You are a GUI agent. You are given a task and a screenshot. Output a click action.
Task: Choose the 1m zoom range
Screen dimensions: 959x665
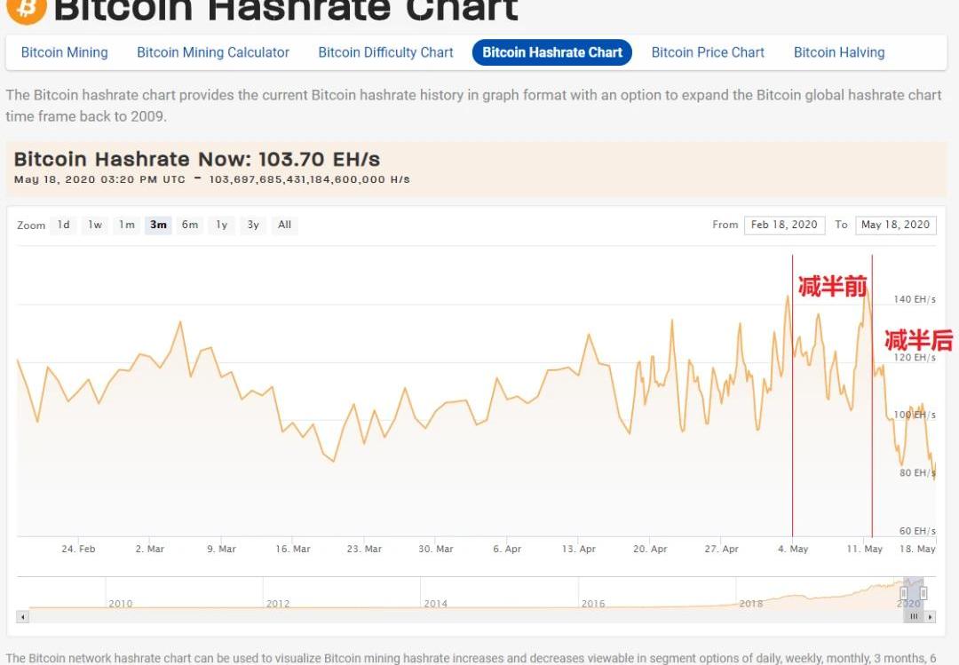pos(127,226)
